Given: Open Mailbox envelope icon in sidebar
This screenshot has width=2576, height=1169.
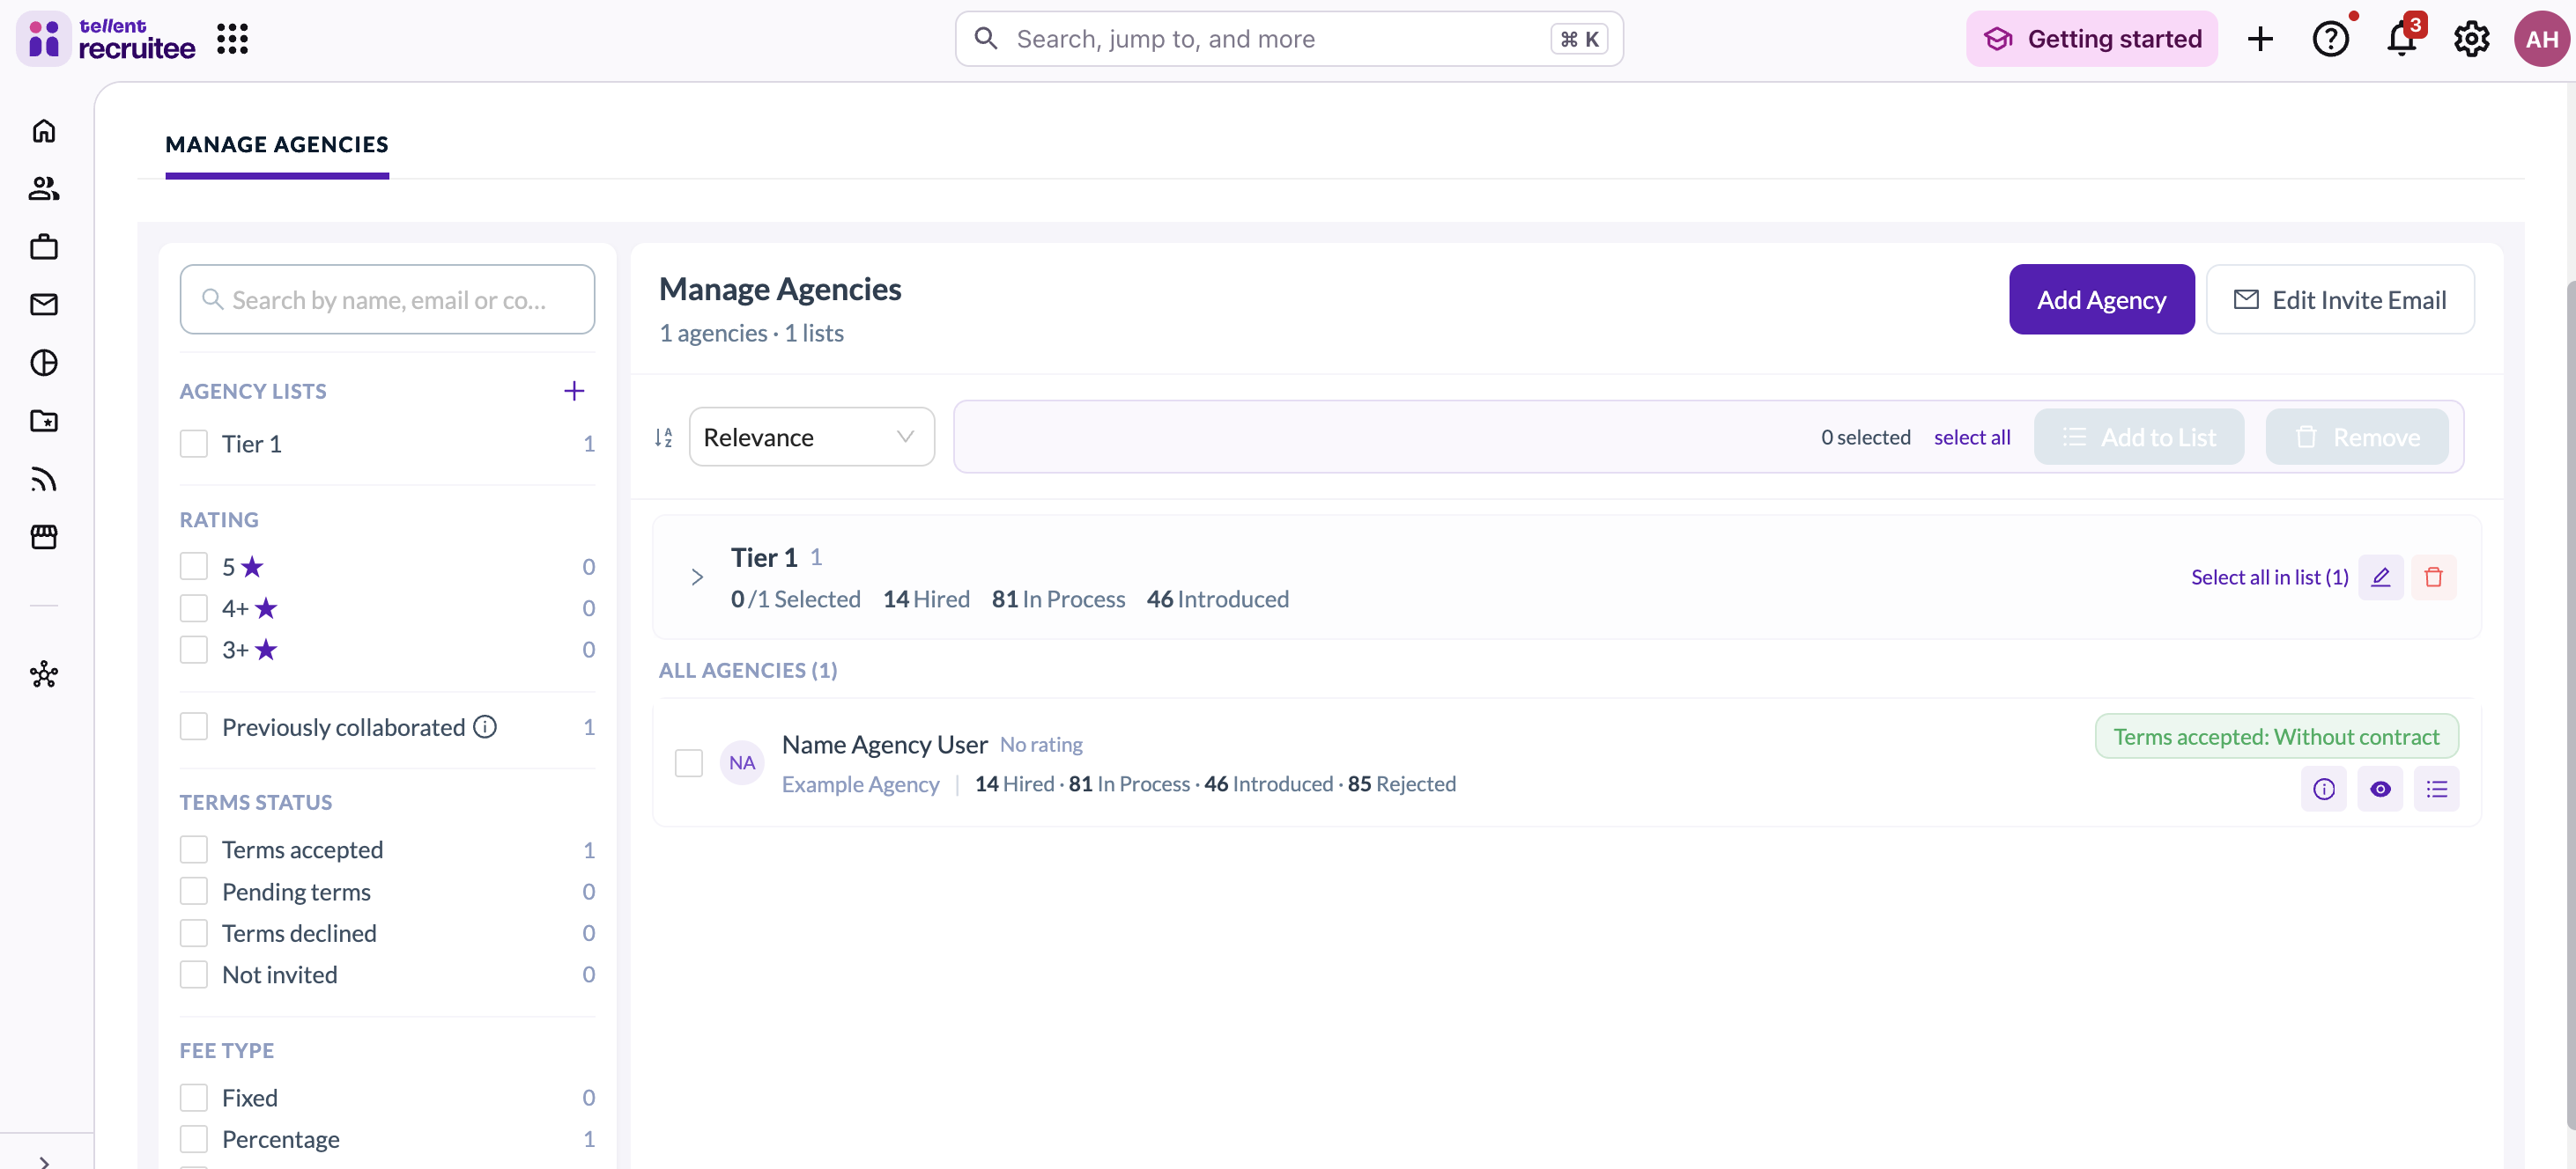Looking at the screenshot, I should [44, 305].
